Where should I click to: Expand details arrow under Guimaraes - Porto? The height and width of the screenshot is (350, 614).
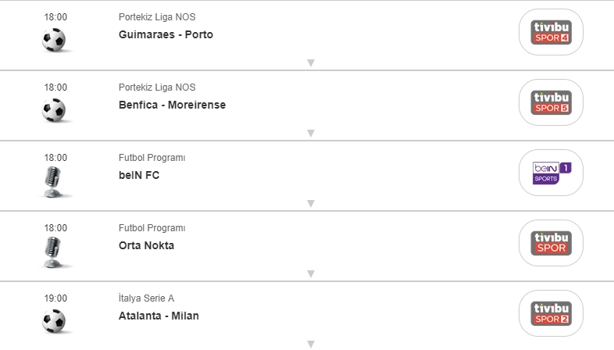click(x=310, y=63)
